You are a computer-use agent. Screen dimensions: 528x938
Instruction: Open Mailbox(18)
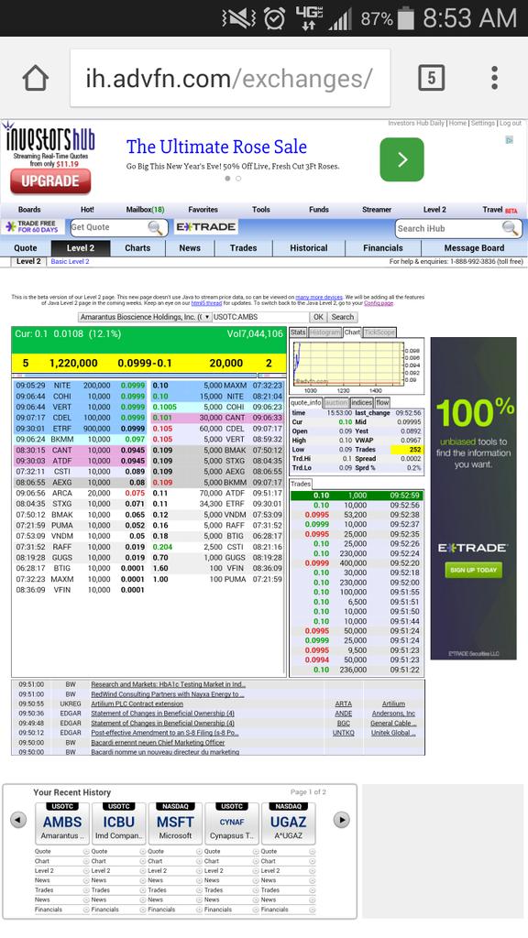click(x=145, y=210)
